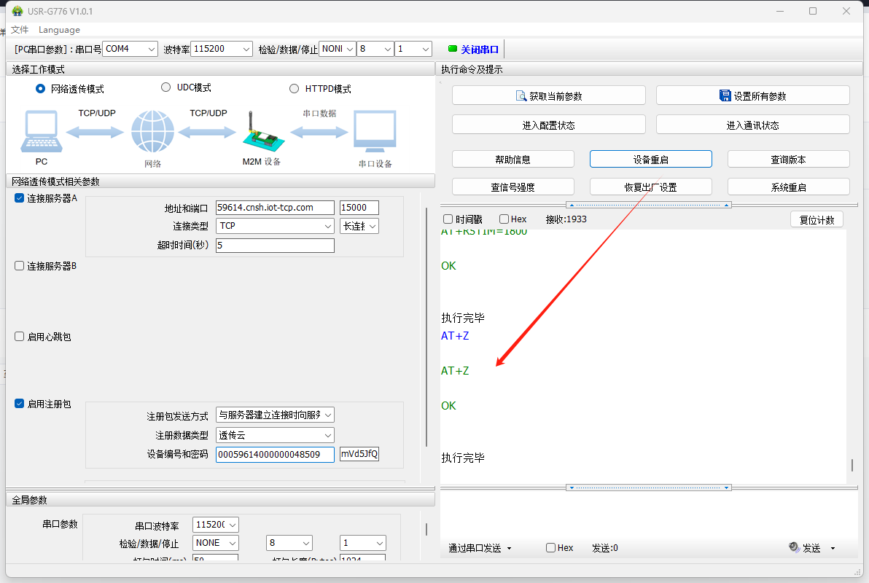This screenshot has height=583, width=869.
Task: Click the magnifier icon on 获取当前参数
Action: tap(521, 95)
